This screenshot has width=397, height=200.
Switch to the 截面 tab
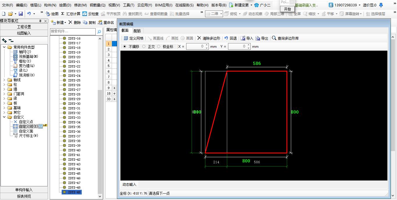pos(125,31)
